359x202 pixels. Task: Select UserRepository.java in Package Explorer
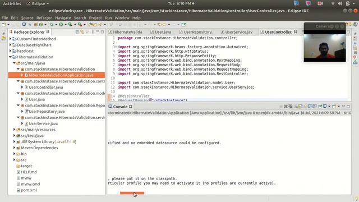pos(47,112)
